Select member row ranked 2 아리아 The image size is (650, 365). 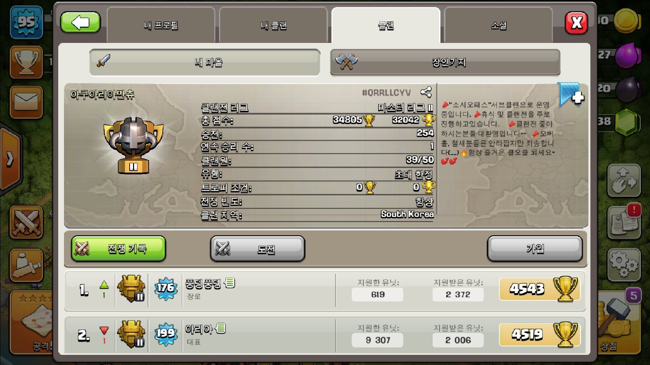pos(325,335)
